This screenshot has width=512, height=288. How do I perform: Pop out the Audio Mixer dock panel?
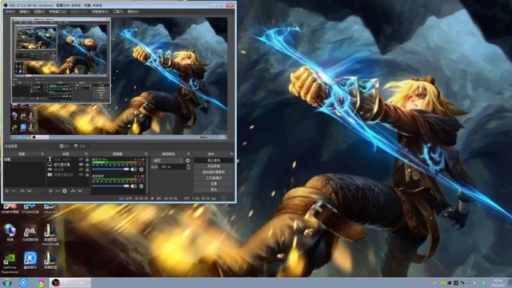pos(146,154)
